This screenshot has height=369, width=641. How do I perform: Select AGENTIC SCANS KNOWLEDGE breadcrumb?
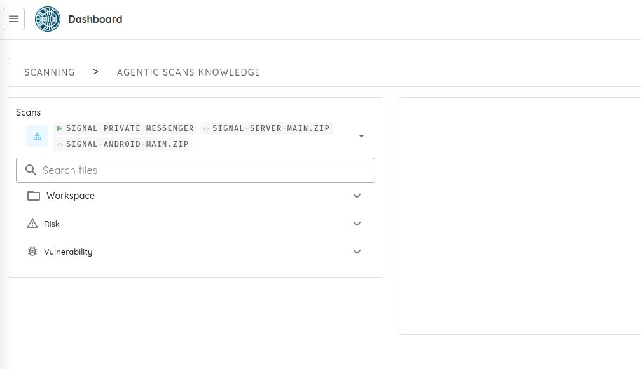(188, 72)
